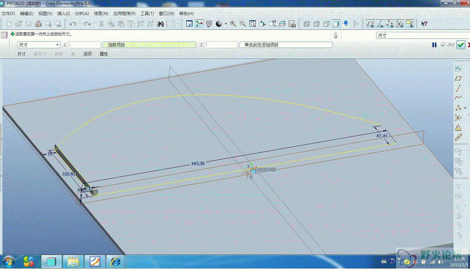Toggle the Shading display mode
470x271 pixels.
[x=336, y=24]
